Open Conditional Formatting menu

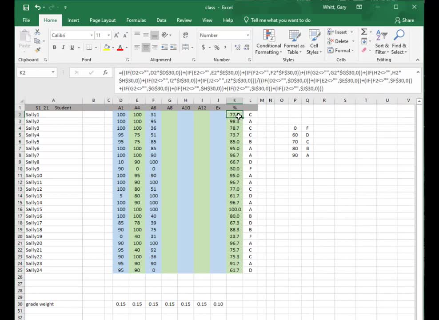[268, 42]
